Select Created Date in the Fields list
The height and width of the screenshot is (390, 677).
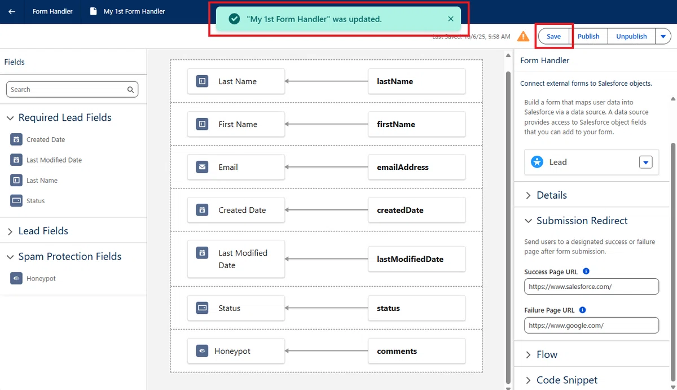(46, 139)
